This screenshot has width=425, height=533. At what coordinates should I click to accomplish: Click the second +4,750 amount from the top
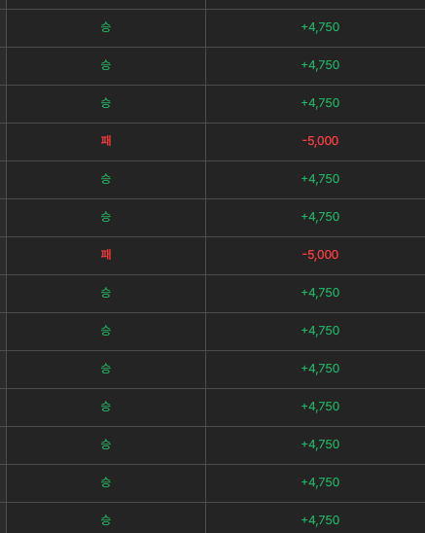320,65
